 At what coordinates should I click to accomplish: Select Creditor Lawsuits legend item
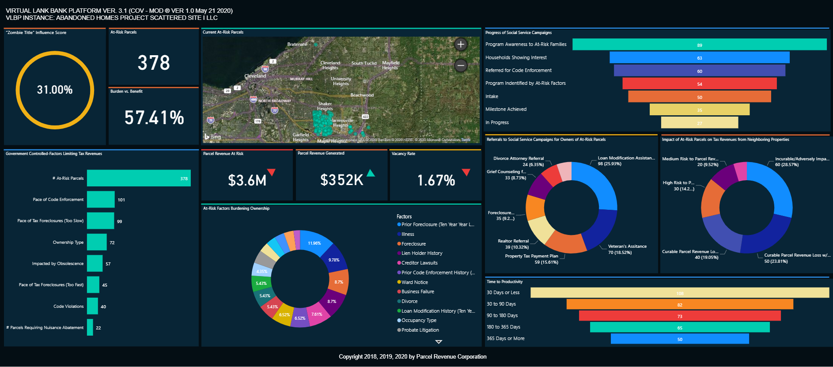click(x=417, y=263)
